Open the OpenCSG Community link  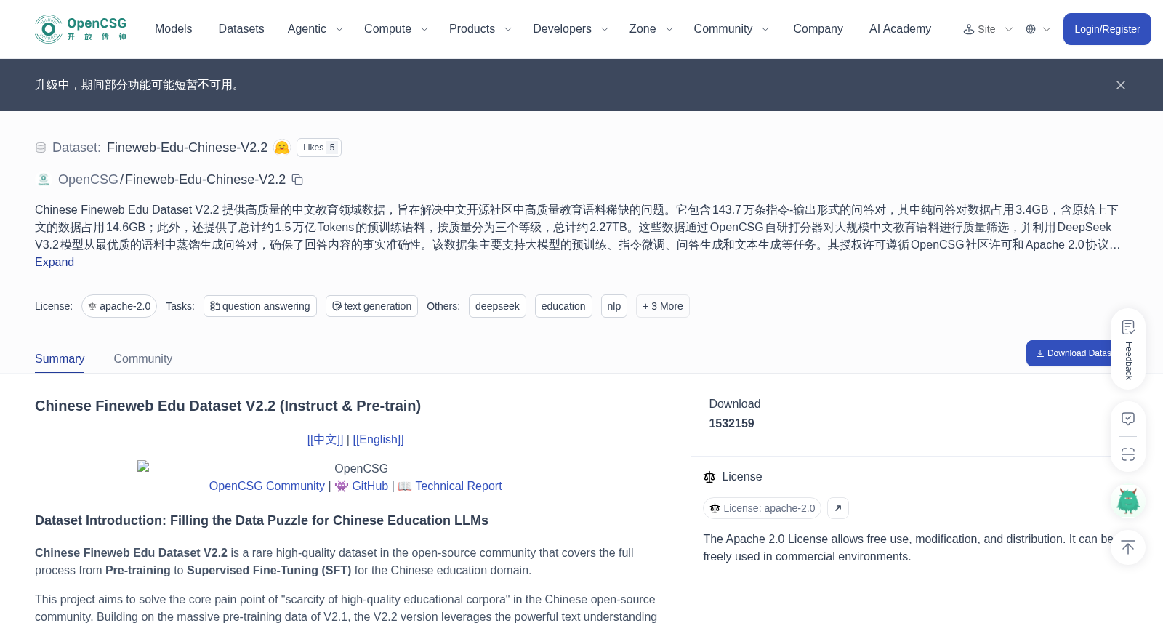pyautogui.click(x=267, y=486)
